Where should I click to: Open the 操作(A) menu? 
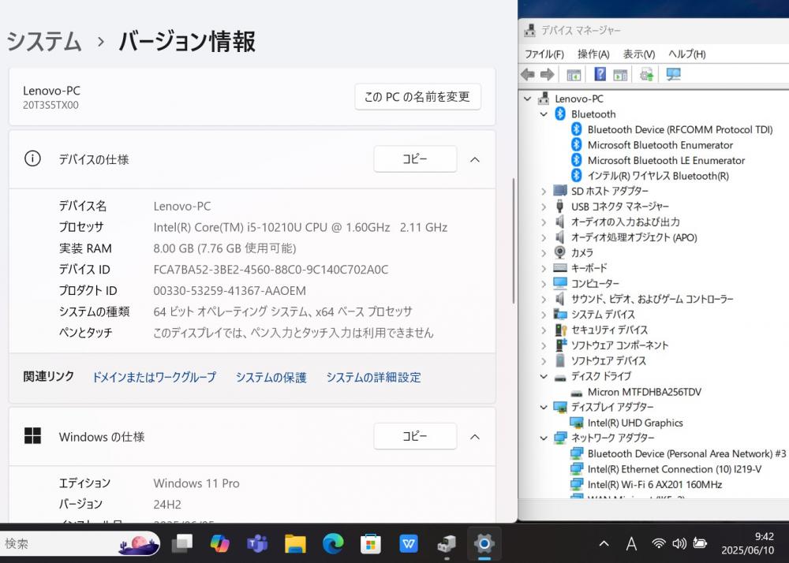(593, 54)
